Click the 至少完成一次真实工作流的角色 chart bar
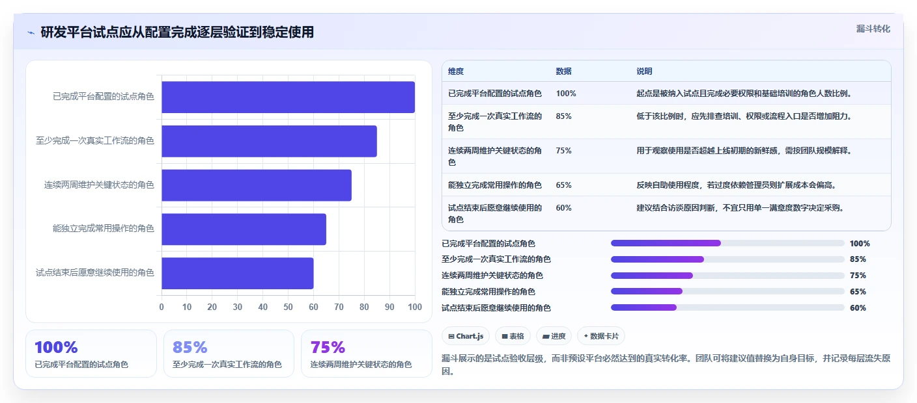 pyautogui.click(x=269, y=141)
